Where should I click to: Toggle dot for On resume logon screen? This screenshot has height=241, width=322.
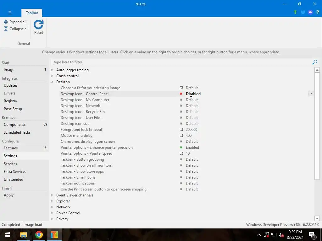click(x=181, y=142)
